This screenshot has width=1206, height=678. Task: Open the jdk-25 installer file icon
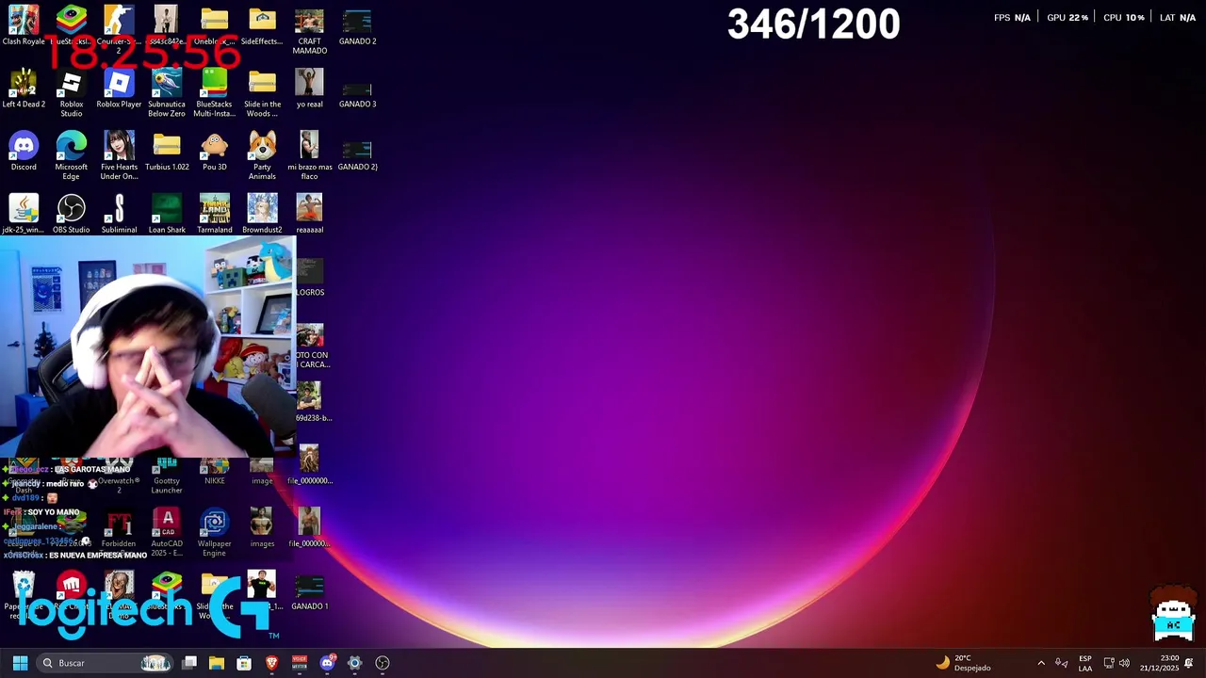tap(24, 215)
